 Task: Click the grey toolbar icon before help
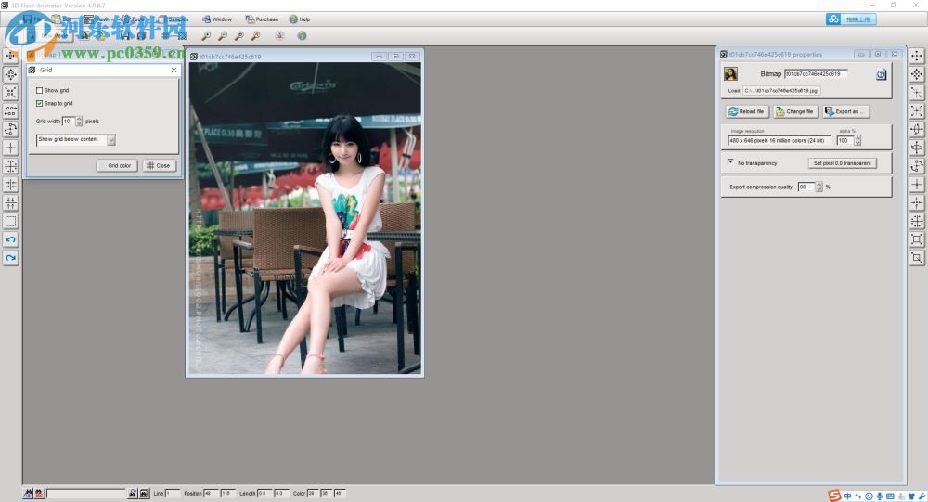pos(279,36)
